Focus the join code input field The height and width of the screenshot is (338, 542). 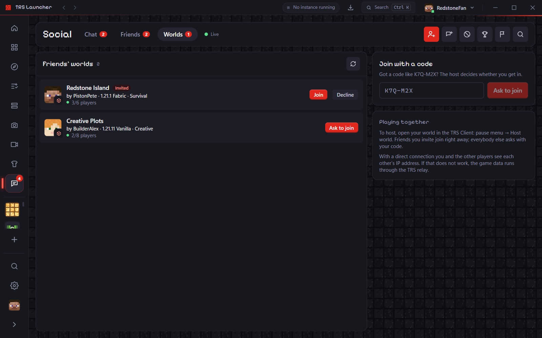point(432,91)
